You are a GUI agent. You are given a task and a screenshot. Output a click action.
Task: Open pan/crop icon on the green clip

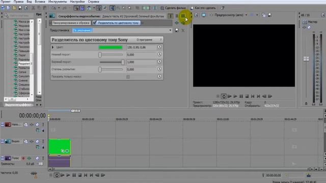63,151
